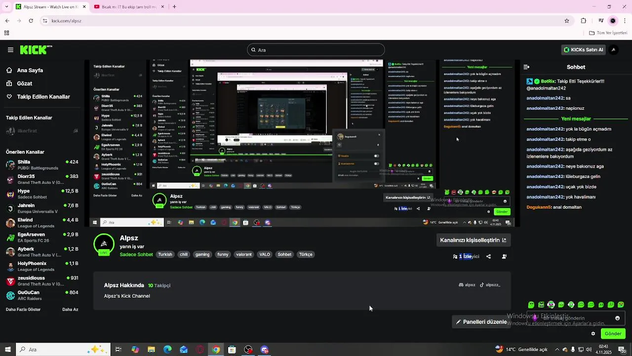This screenshot has width=632, height=356.
Task: Click the Alpsz live avatar
Action: 104,244
